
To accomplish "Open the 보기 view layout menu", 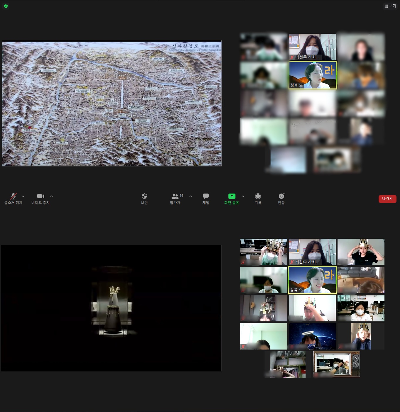I will click(390, 6).
